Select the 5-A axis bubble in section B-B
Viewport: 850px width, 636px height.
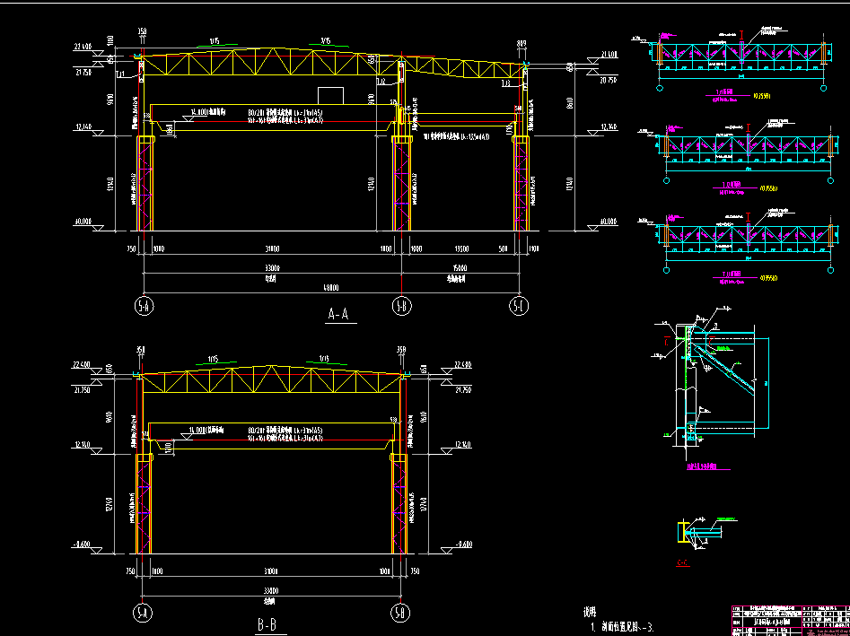pos(143,613)
